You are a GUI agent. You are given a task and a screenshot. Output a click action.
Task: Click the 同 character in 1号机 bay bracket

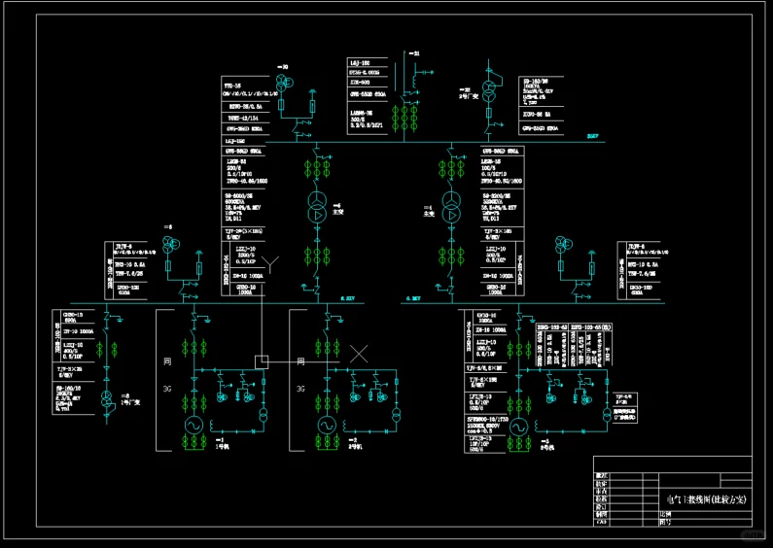point(167,361)
